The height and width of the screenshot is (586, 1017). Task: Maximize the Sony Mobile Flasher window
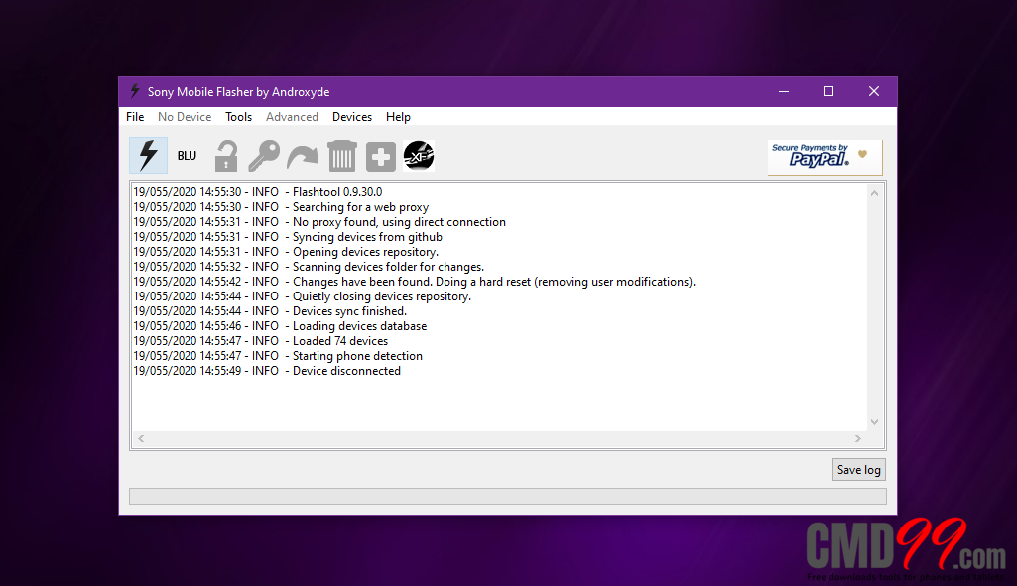tap(828, 91)
